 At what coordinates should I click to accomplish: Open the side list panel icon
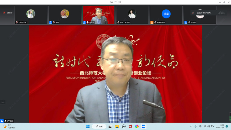tap(3, 102)
